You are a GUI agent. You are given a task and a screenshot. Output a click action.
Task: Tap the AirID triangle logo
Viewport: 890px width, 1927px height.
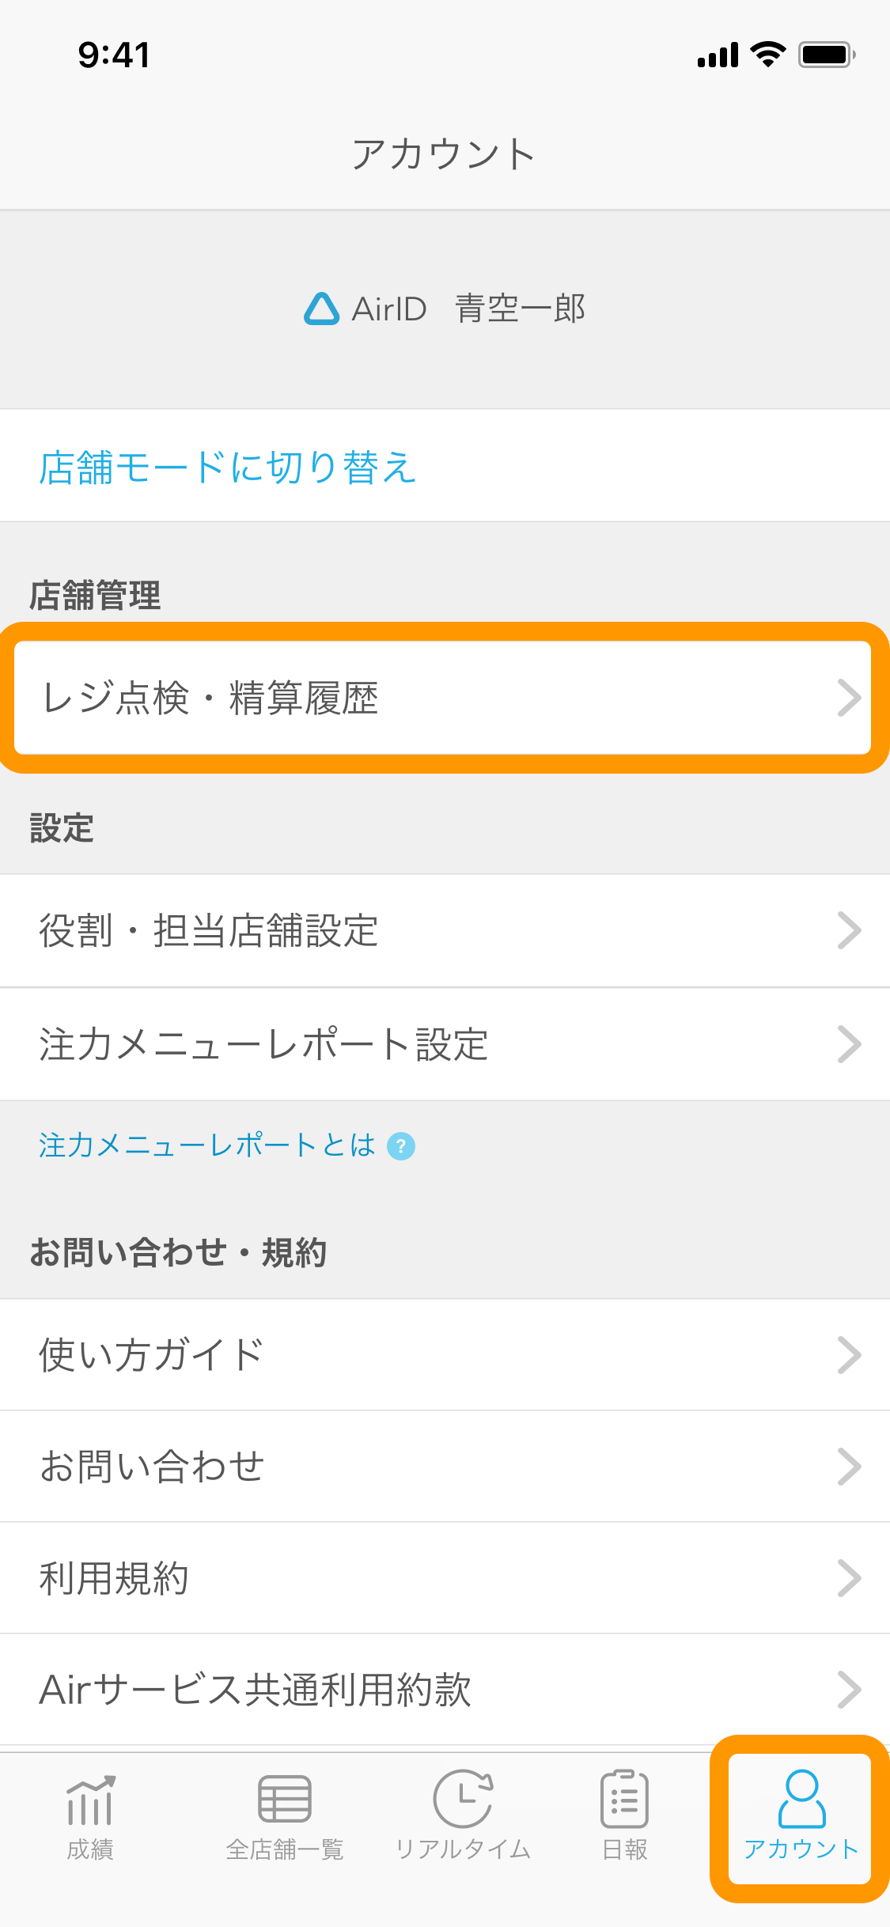[x=321, y=309]
